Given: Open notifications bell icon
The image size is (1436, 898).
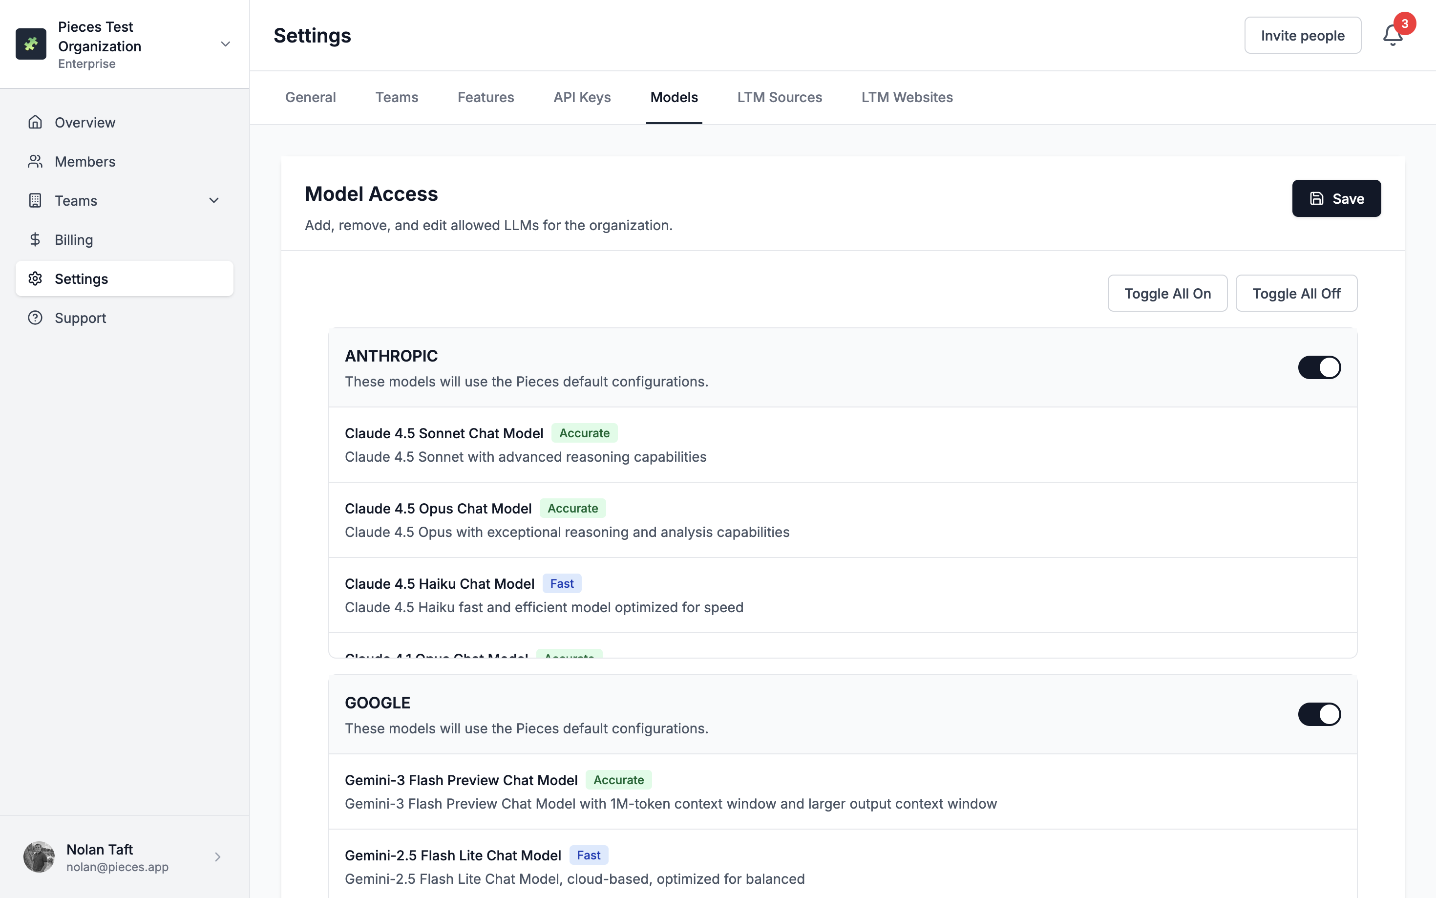Looking at the screenshot, I should pos(1392,36).
